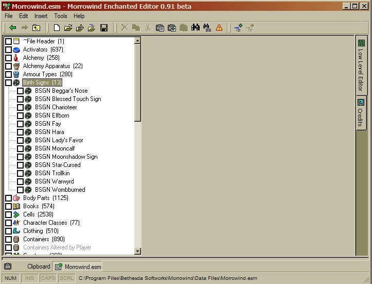Open the Low Level Editor side tab

pos(361,65)
